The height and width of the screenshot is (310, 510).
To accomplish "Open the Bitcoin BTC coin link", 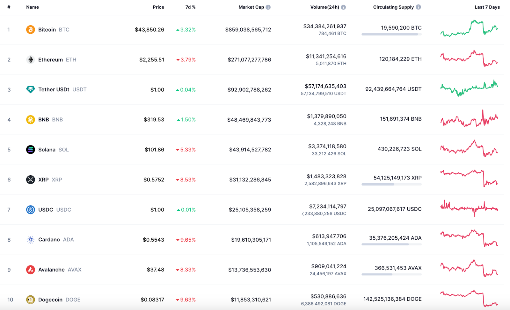I will point(54,30).
